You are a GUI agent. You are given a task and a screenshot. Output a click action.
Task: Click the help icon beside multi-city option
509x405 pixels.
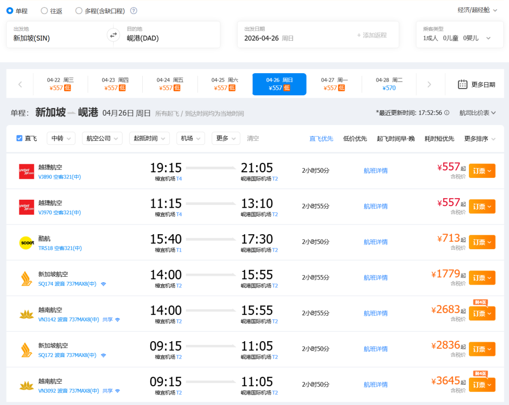134,10
